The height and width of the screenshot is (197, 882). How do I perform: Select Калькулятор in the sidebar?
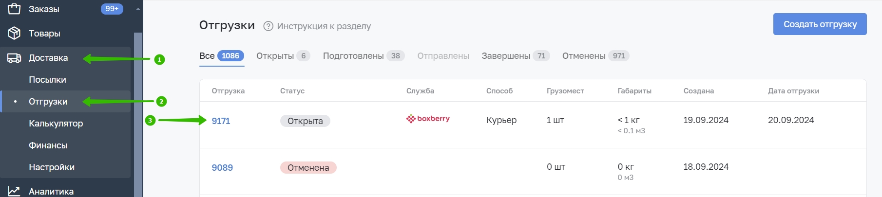click(56, 124)
